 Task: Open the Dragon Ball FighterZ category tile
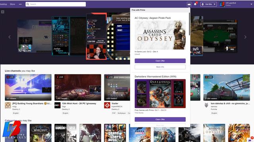(239, 133)
